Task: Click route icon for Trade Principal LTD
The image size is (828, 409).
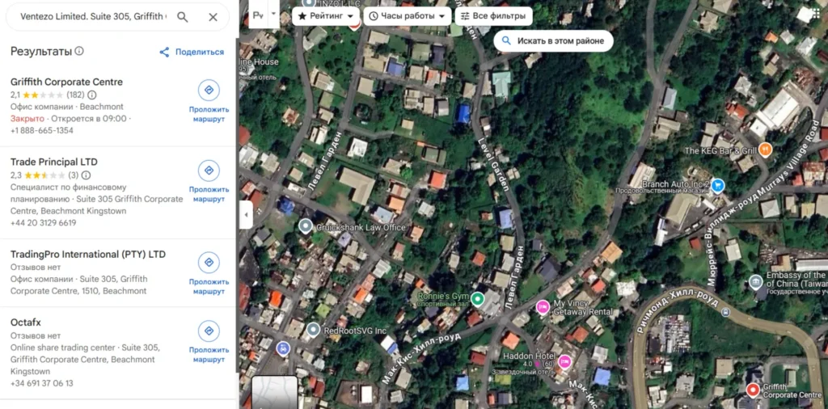Action: click(x=209, y=170)
